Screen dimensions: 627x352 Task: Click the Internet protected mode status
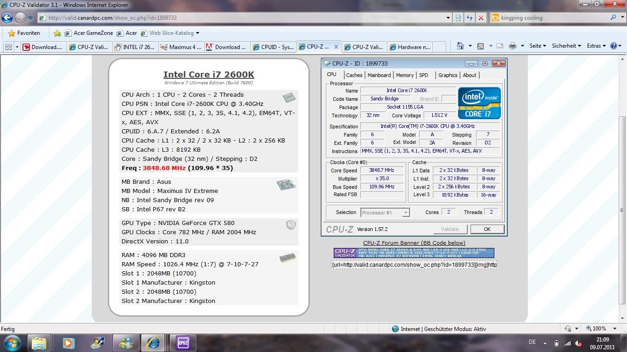click(439, 329)
